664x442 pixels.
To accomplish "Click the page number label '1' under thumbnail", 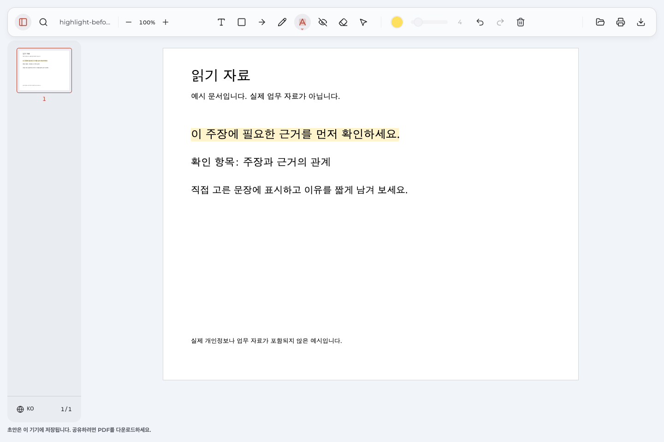I will 44,99.
